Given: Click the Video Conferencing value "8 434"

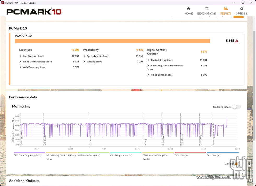Looking at the screenshot, I should click(x=76, y=62).
